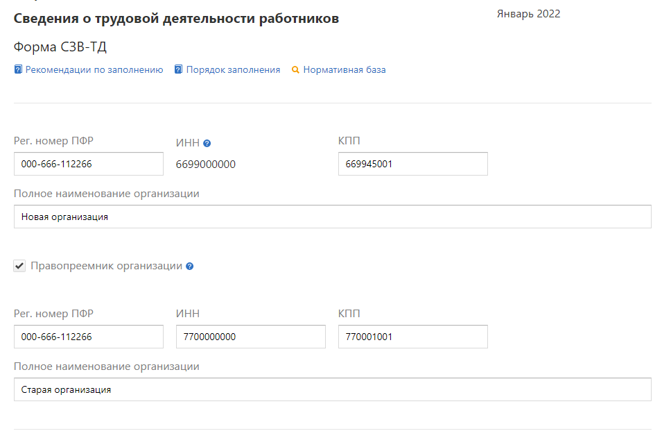
Task: Click the magnifier icon beside Нормативная база
Action: (295, 70)
